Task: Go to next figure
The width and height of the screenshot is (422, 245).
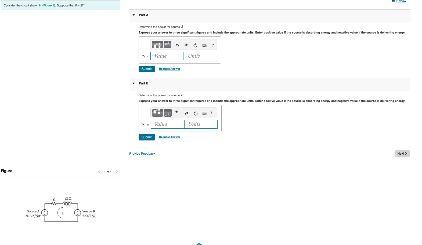Action: [x=117, y=172]
